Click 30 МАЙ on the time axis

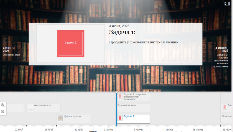tap(79, 130)
